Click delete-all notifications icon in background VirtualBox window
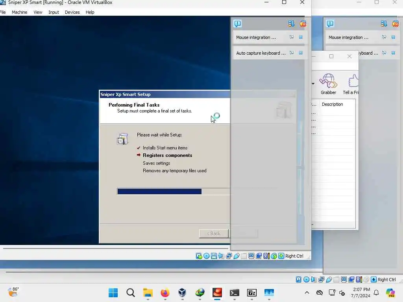This screenshot has height=302, width=403. [395, 24]
